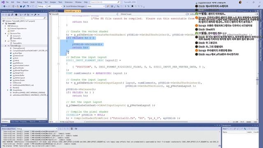263x148 pixels.
Task: Expand the SimpleVertex struct node
Action: 8,90
